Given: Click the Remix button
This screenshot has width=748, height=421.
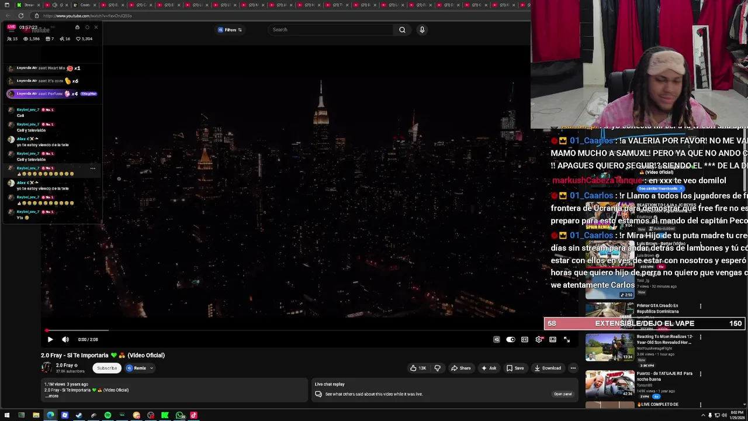Looking at the screenshot, I should pos(136,368).
